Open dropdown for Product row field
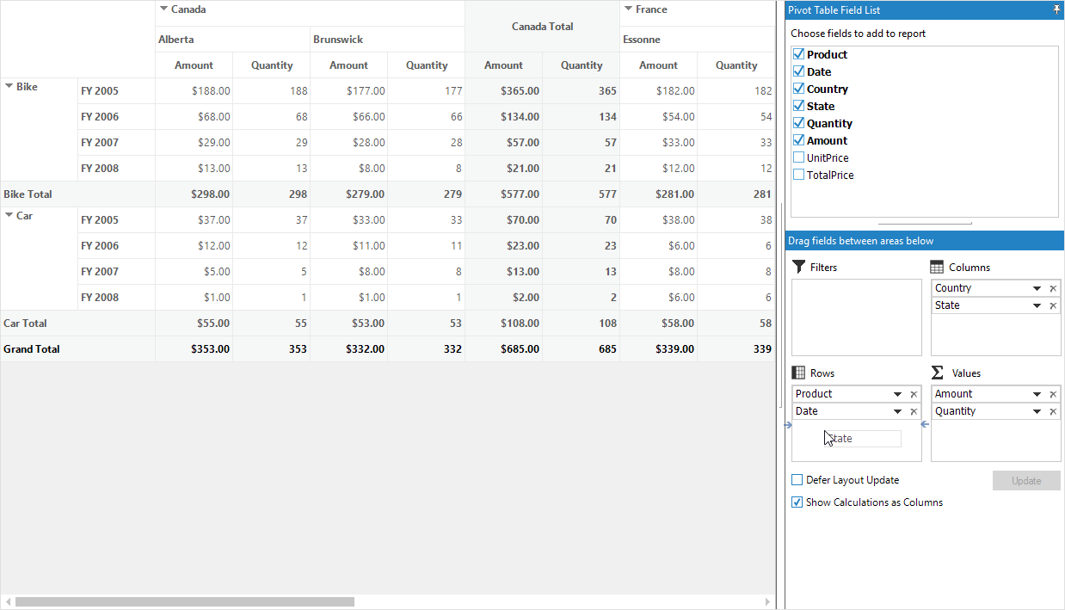This screenshot has height=610, width=1065. [x=897, y=394]
